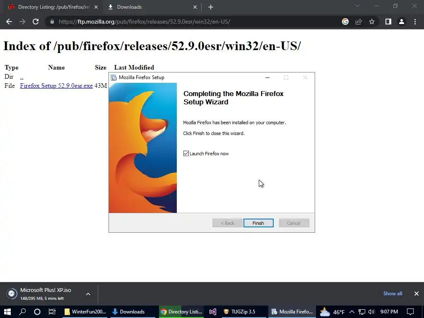Switch to TUGZip 3.5 window
Screen dimensions: 424x318
point(243,312)
